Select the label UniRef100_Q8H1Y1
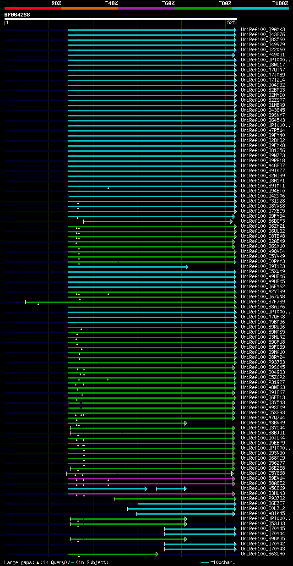293x566 pixels. (x=263, y=181)
